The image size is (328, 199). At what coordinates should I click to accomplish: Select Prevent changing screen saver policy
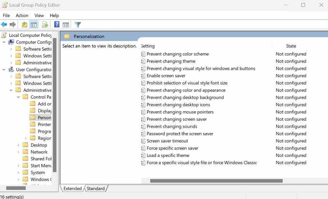177,119
